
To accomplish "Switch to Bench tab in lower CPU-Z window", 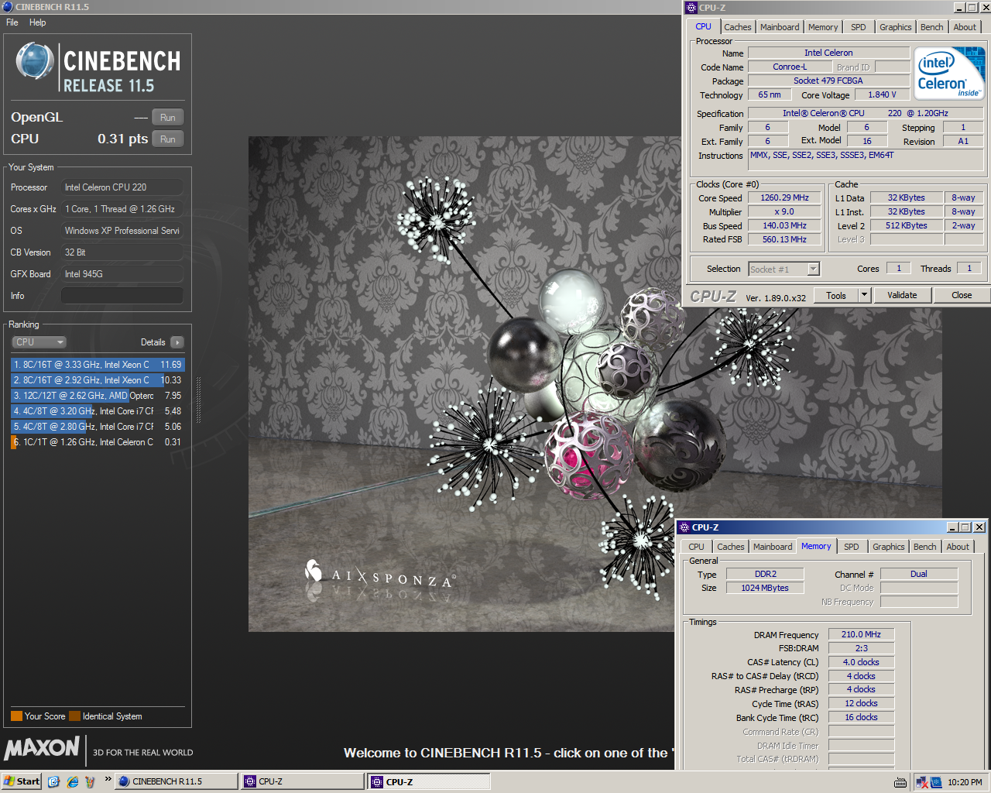I will pyautogui.click(x=925, y=547).
